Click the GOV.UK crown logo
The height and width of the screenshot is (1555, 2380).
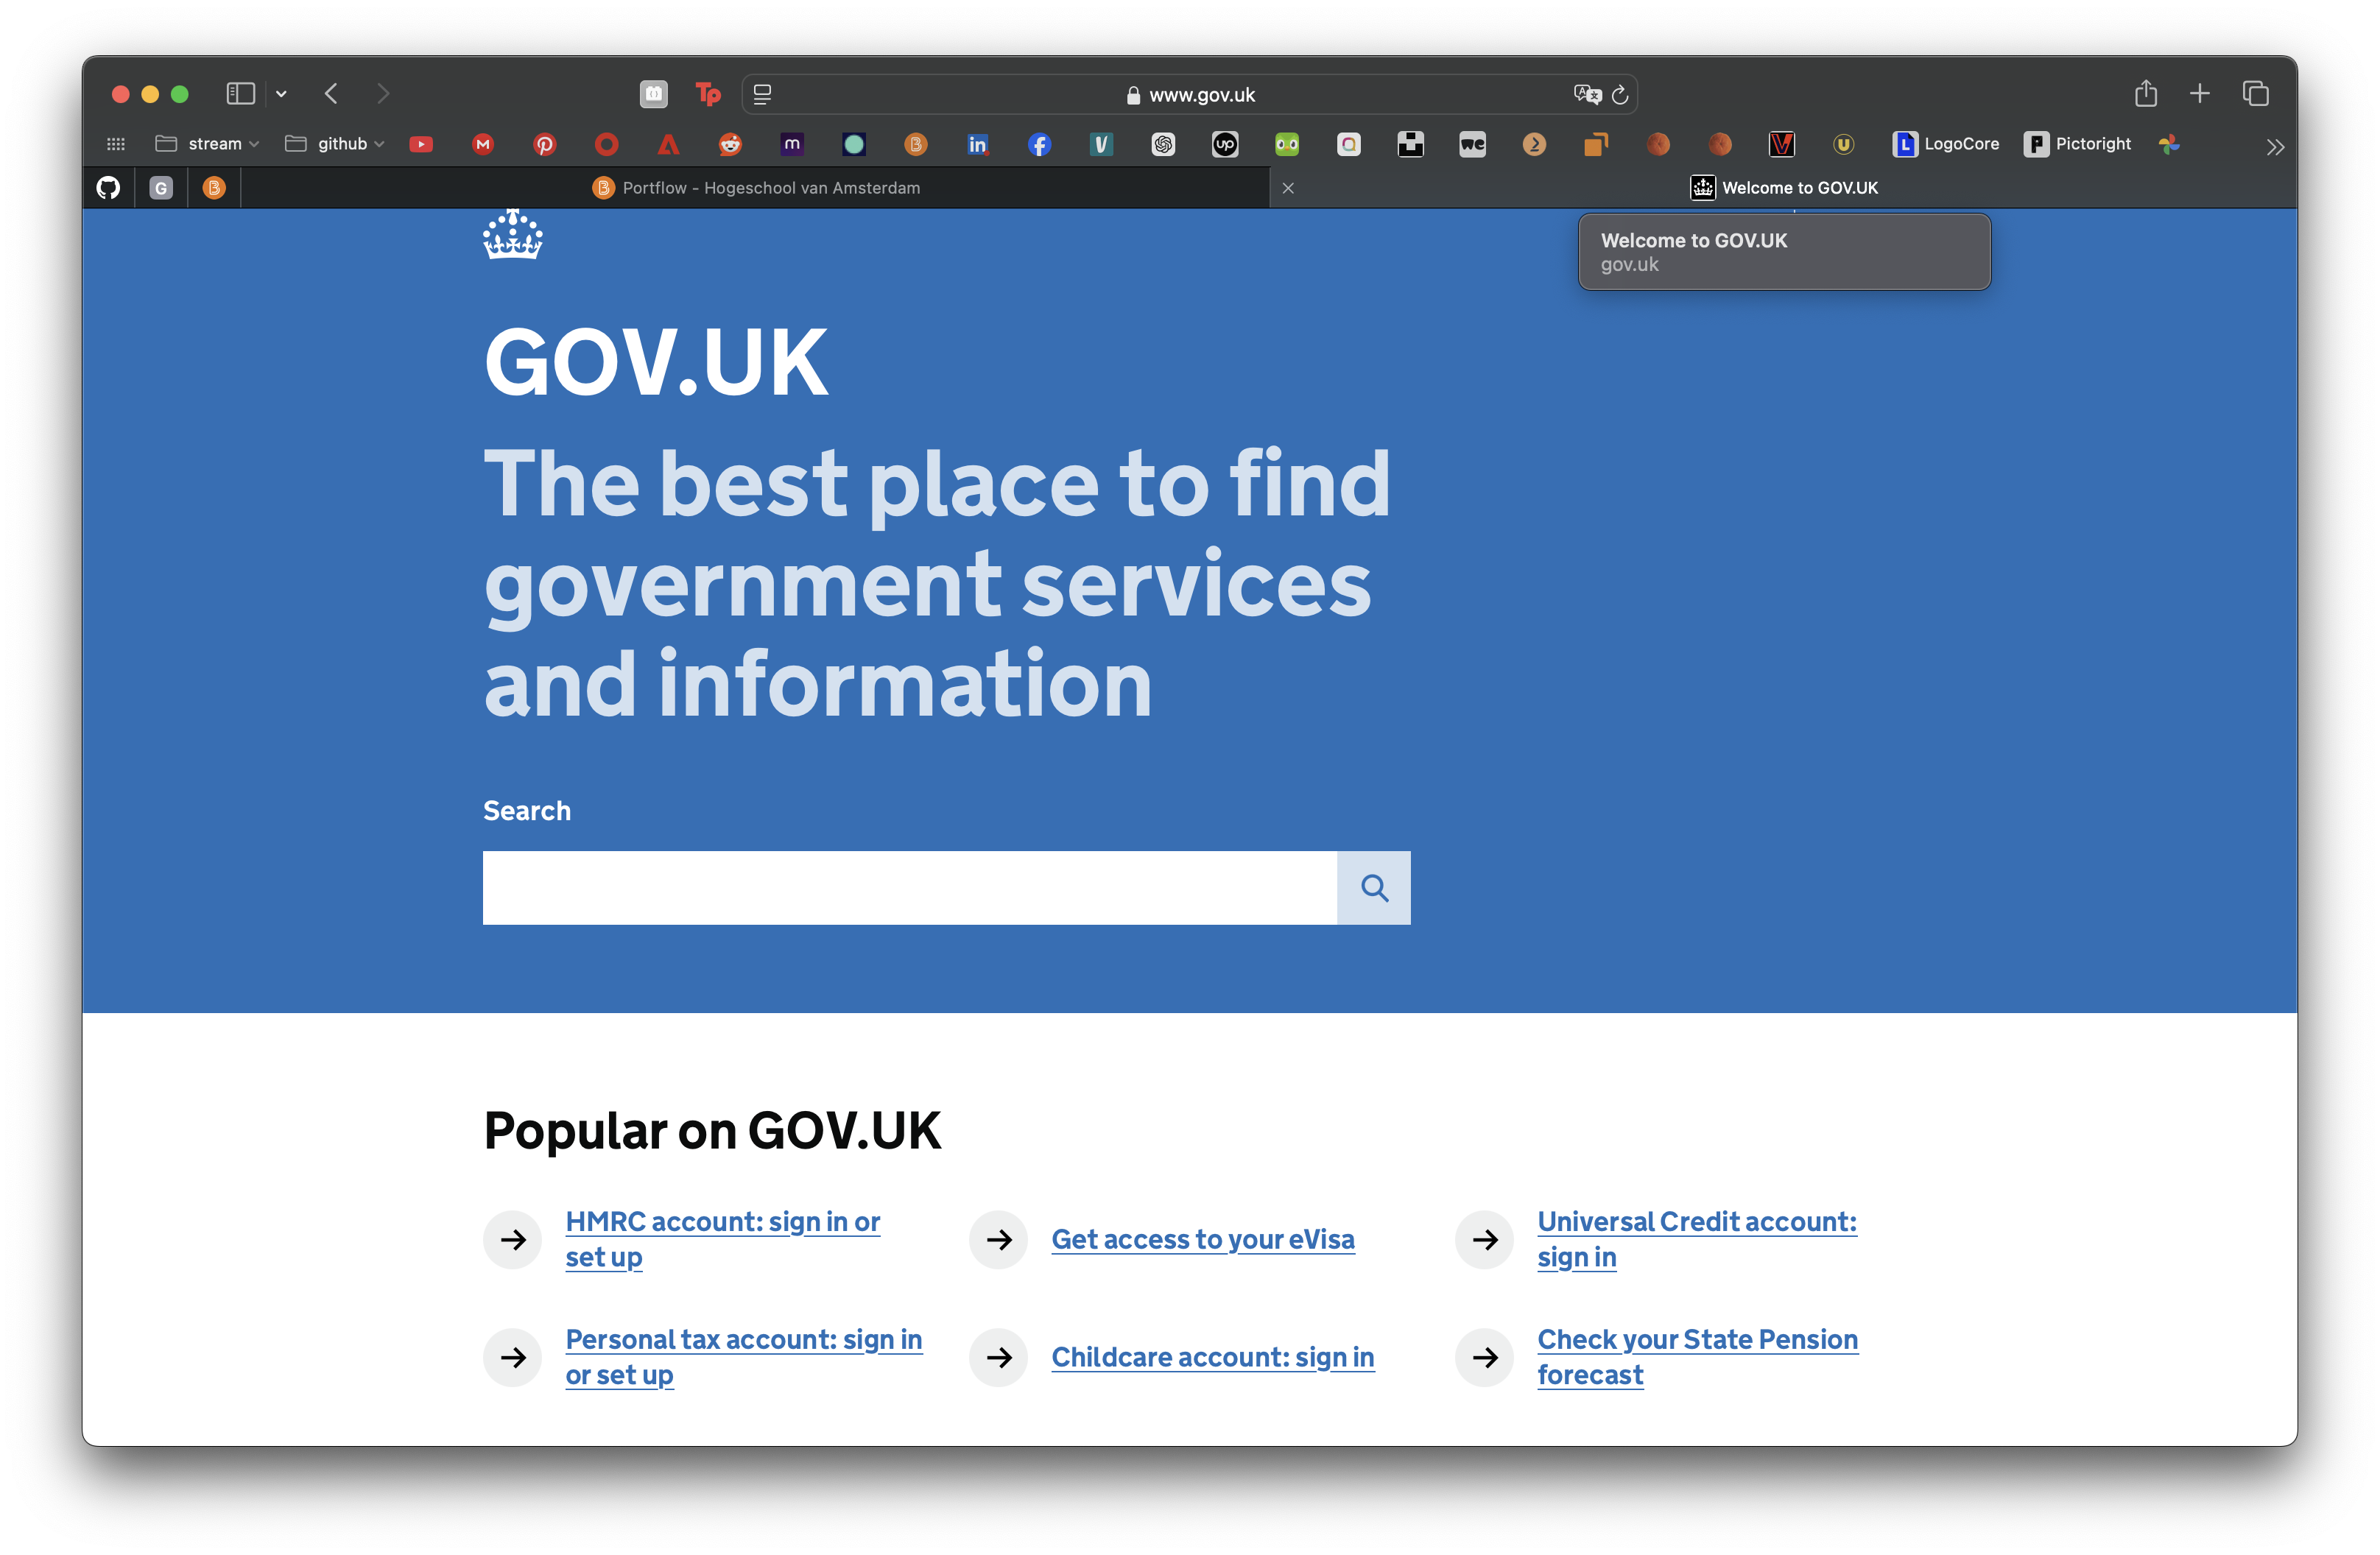[x=512, y=234]
